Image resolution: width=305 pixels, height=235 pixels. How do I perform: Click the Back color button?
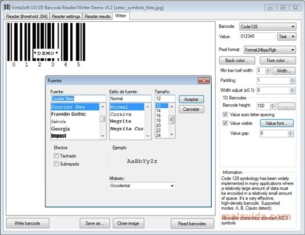pos(237,61)
